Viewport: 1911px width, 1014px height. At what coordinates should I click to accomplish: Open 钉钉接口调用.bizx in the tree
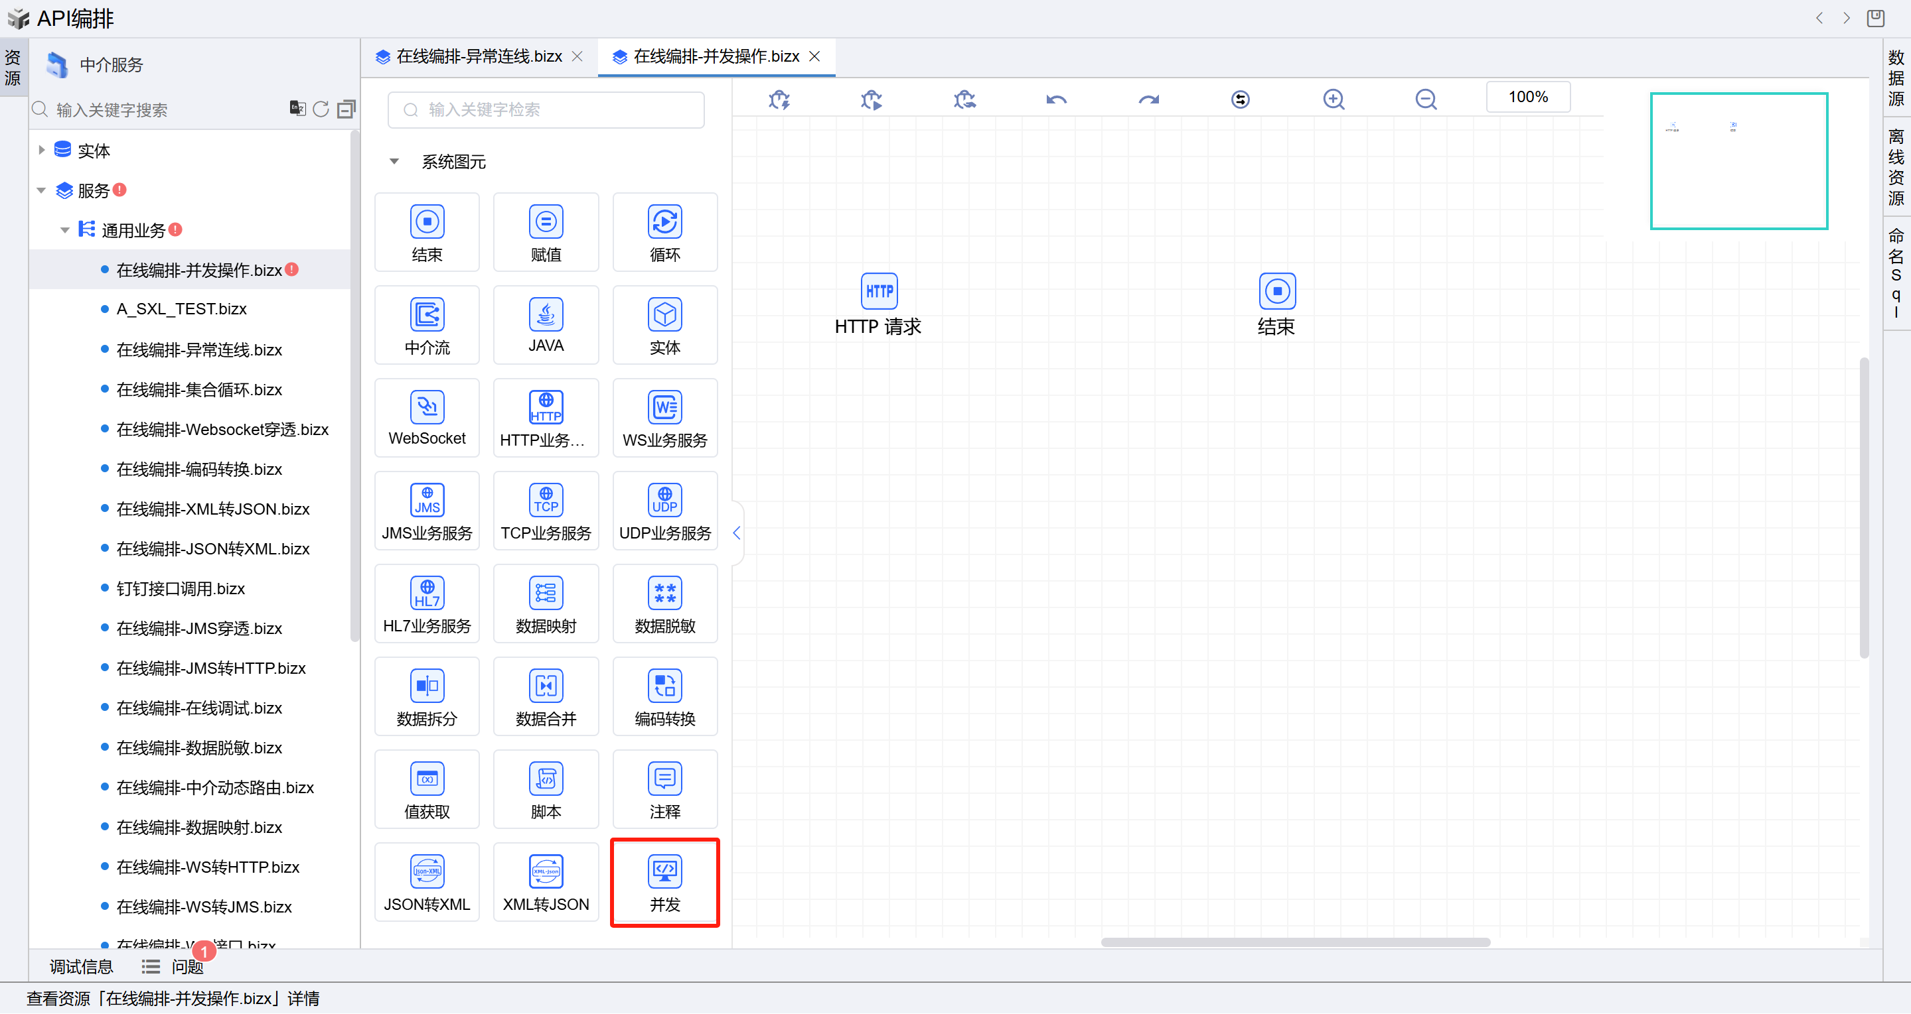tap(181, 588)
